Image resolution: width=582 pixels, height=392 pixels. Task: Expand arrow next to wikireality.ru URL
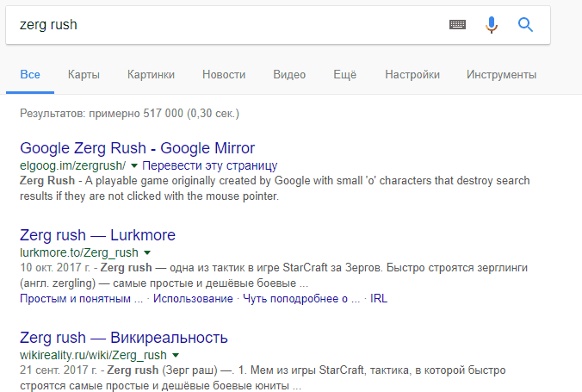pyautogui.click(x=176, y=355)
